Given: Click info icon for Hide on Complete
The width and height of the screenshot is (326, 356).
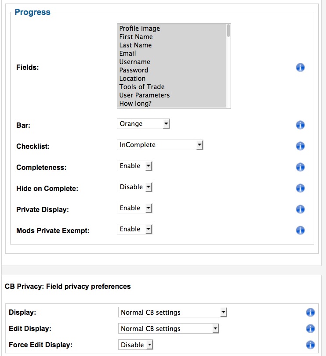Looking at the screenshot, I should 300,188.
